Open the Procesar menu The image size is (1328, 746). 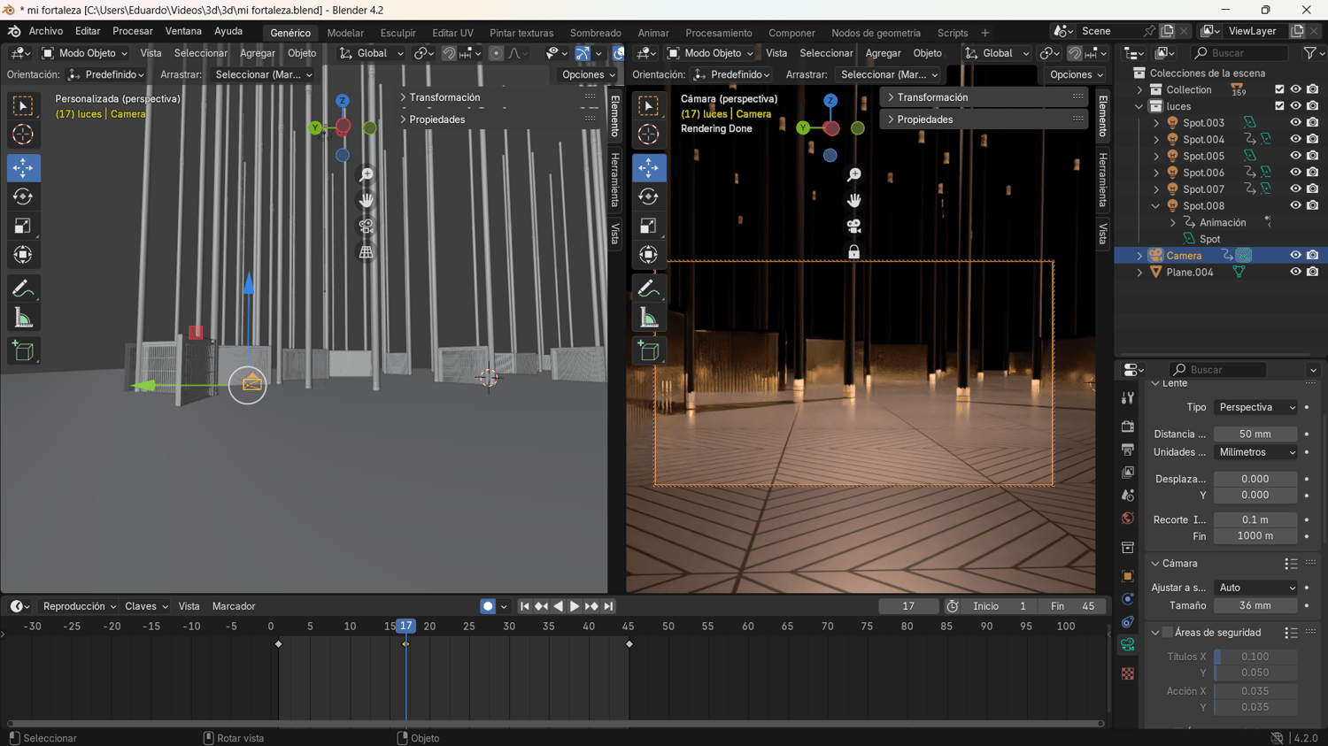(x=133, y=31)
